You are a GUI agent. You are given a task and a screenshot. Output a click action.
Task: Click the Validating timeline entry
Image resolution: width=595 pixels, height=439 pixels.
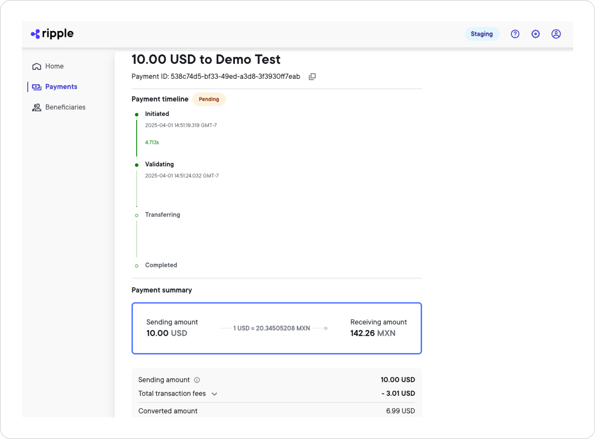point(159,164)
